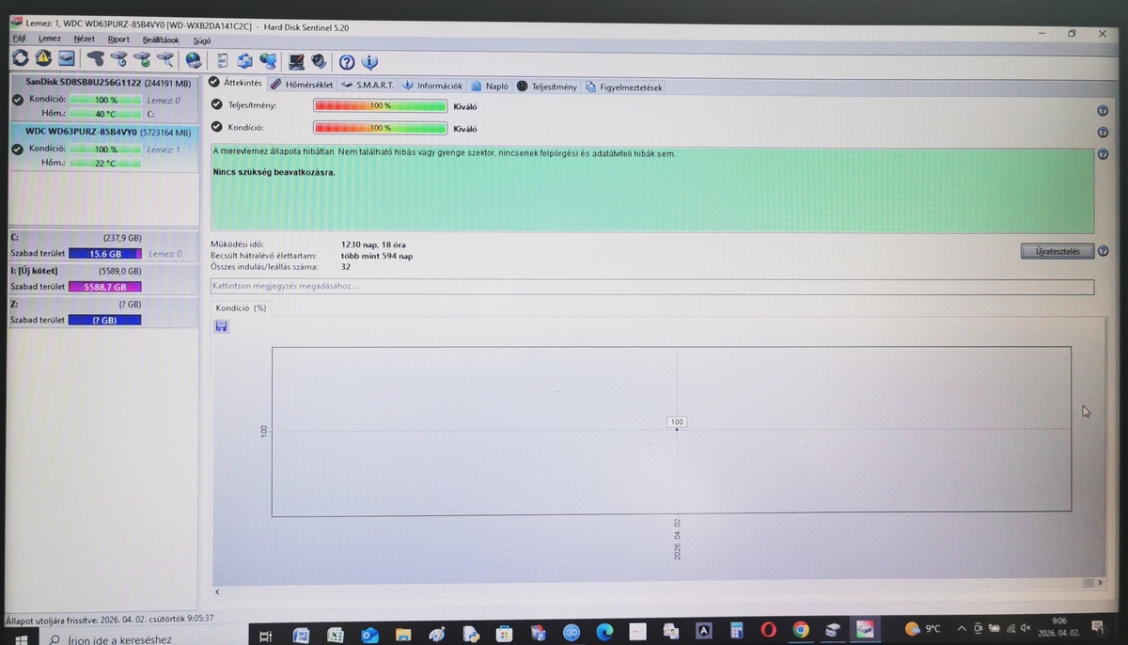Open Opera browser from the taskbar
The height and width of the screenshot is (645, 1128).
[x=768, y=631]
